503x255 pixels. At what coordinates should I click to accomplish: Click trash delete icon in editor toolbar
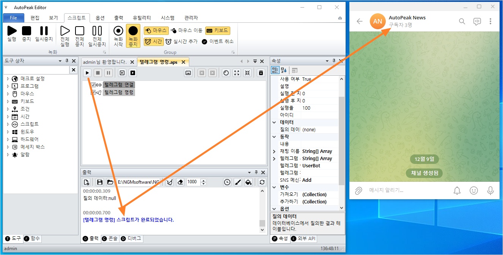[x=261, y=73]
